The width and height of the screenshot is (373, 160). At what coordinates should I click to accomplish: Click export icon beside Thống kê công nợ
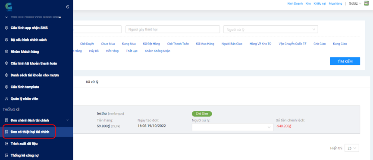coord(6,156)
